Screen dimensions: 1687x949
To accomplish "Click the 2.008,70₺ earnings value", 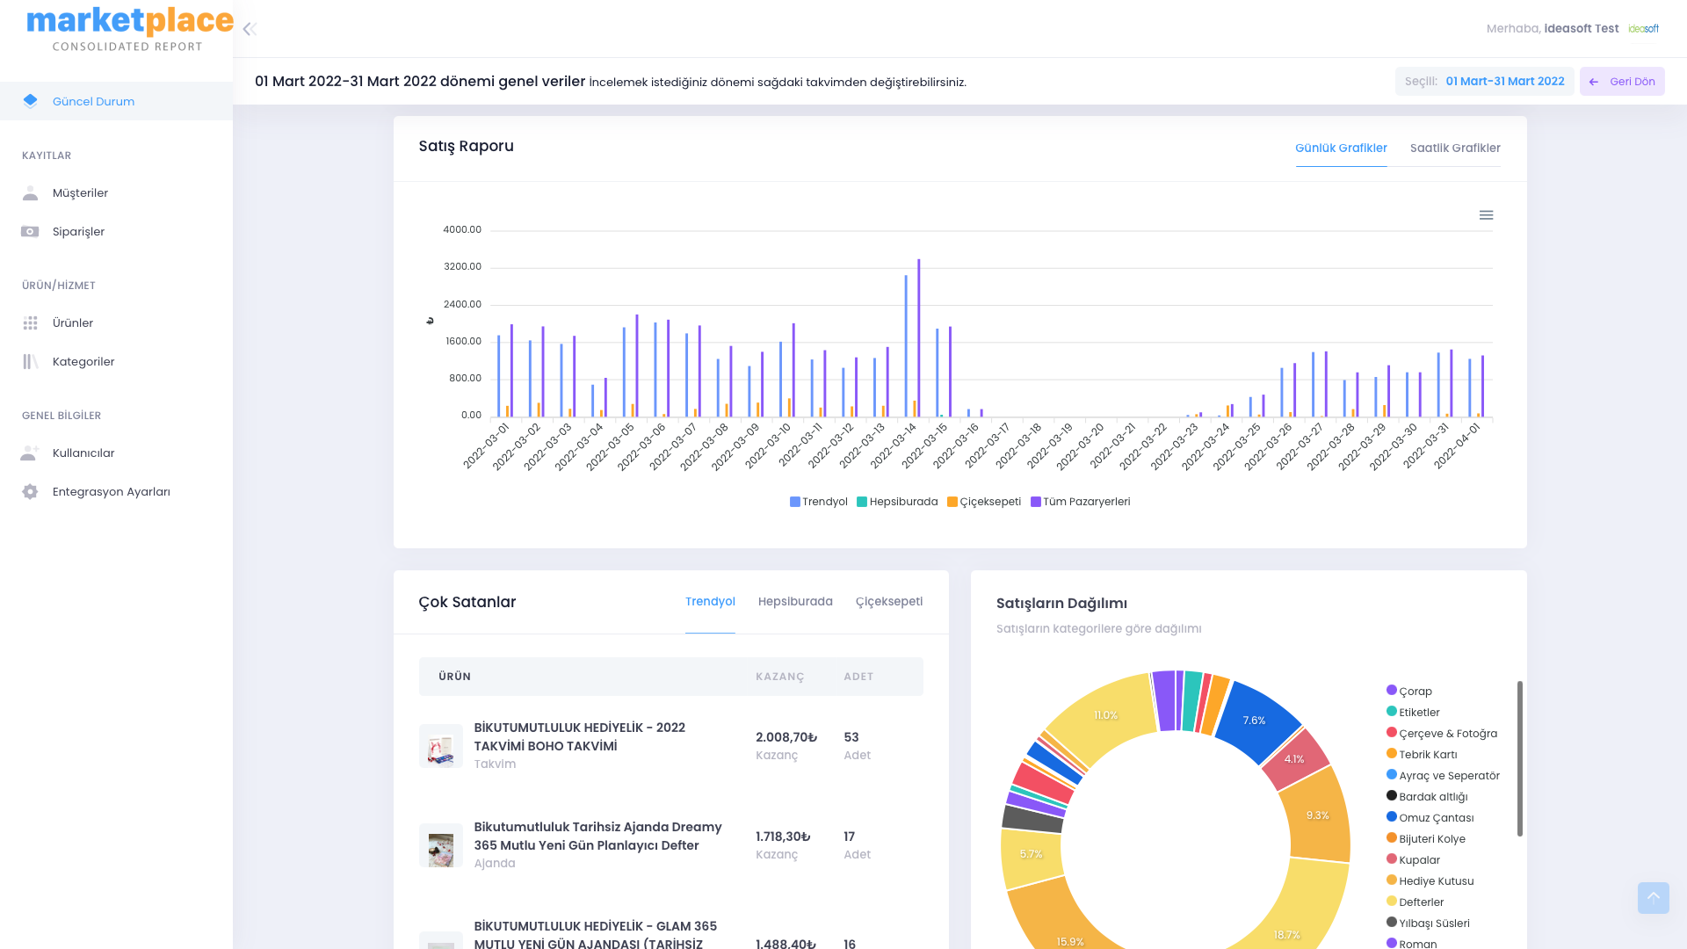I will [x=786, y=737].
